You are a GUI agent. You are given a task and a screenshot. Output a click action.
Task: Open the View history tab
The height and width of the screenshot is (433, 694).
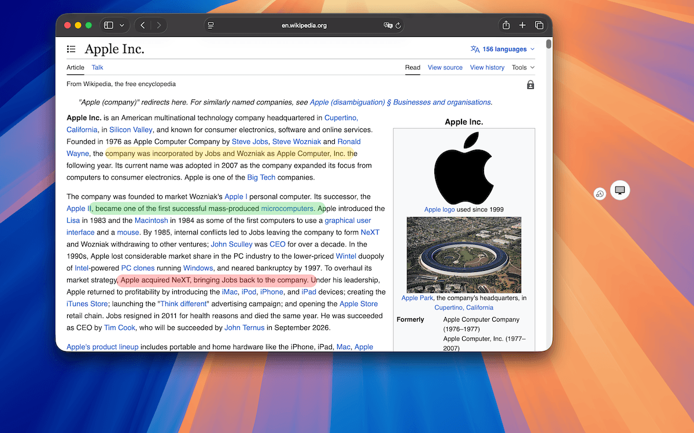(487, 68)
